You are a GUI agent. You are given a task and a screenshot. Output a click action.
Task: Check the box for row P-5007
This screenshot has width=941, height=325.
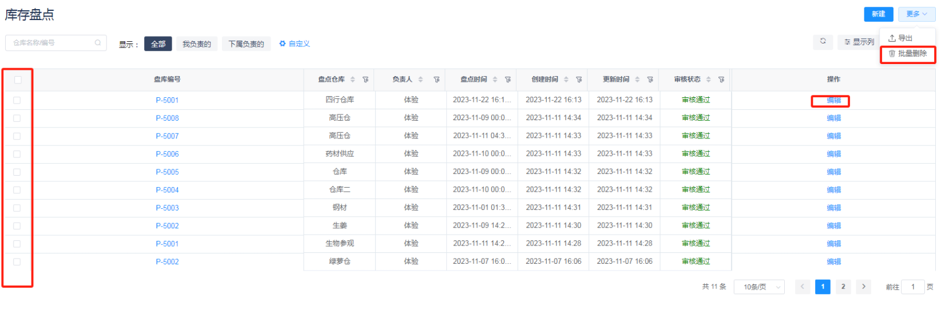tap(17, 136)
